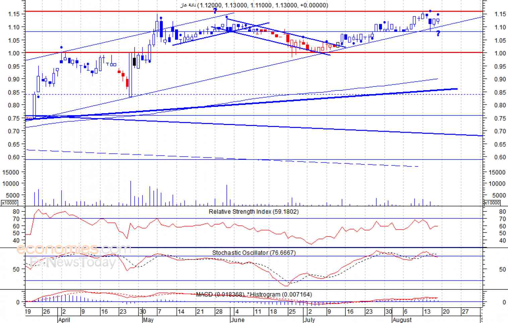Select the "April" month label on the time axis
Viewport: 508px width, 323px height.
[x=64, y=320]
